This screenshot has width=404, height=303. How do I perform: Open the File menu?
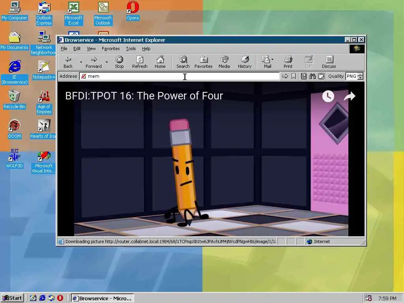click(x=64, y=49)
